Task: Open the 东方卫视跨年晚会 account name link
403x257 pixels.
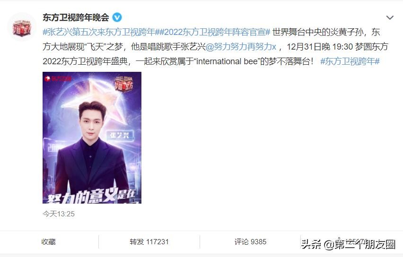Action: tap(76, 17)
